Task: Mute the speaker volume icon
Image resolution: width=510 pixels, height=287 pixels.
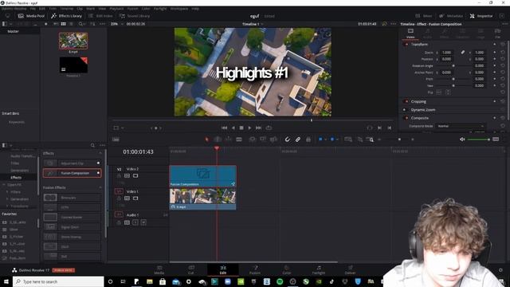Action: 462,140
